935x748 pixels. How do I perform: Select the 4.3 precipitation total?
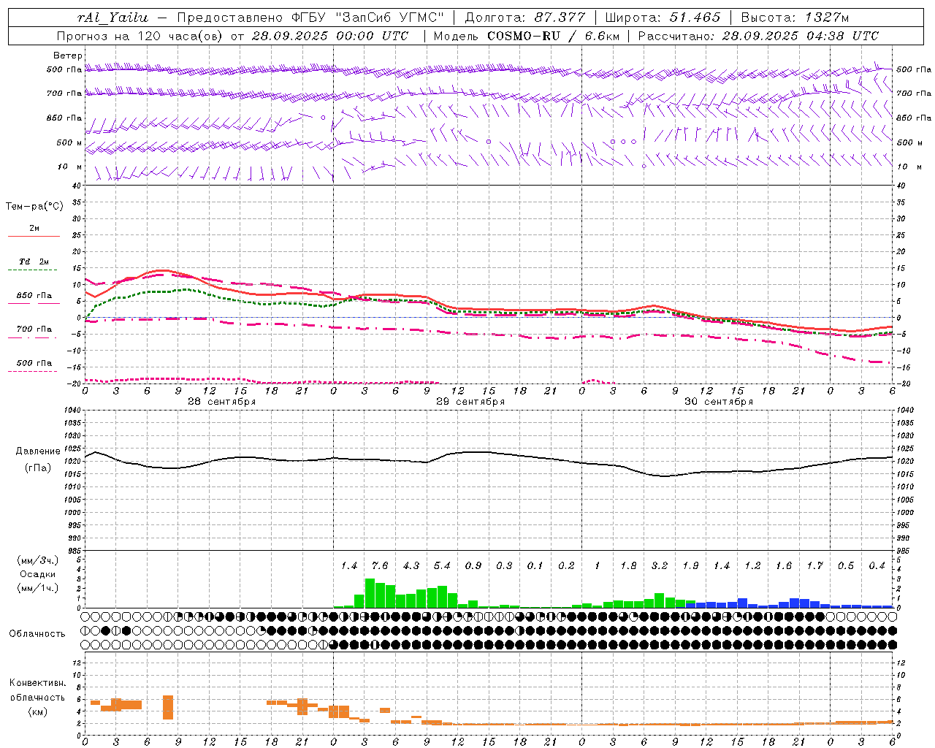click(411, 565)
